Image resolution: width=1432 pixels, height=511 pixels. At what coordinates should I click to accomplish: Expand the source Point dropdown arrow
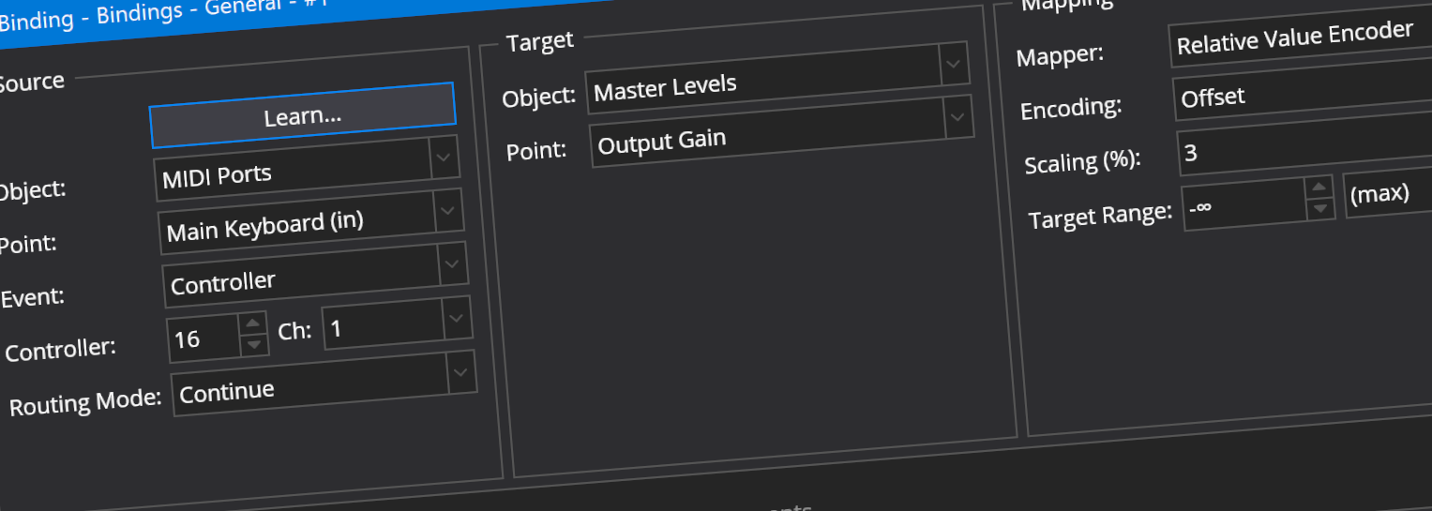(x=448, y=212)
